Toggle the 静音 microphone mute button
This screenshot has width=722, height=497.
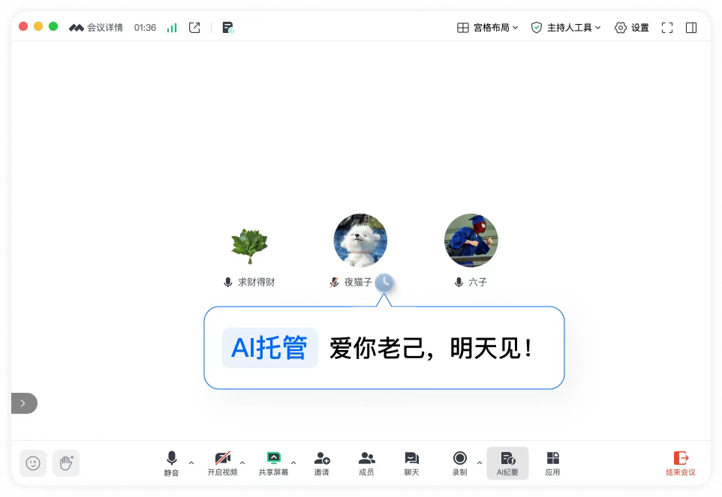172,463
